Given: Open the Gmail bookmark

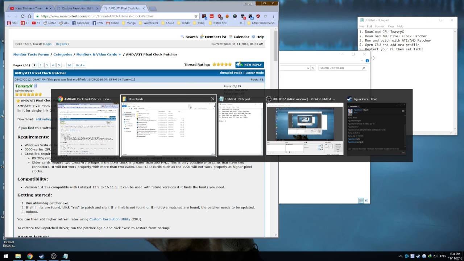Looking at the screenshot, I should pos(112,23).
